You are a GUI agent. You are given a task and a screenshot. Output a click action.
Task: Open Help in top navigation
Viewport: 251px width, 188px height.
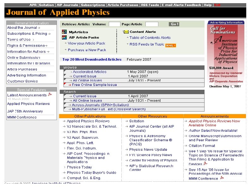(208, 5)
